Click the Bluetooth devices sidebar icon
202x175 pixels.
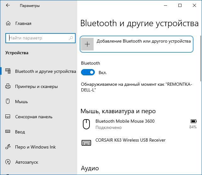(8, 71)
